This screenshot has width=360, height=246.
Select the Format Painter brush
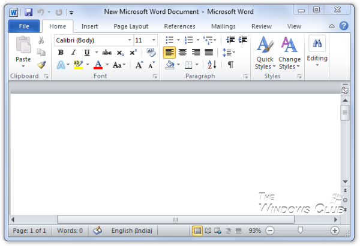pyautogui.click(x=41, y=65)
